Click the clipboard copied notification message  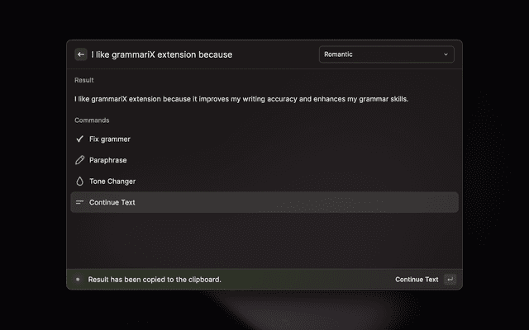click(155, 280)
